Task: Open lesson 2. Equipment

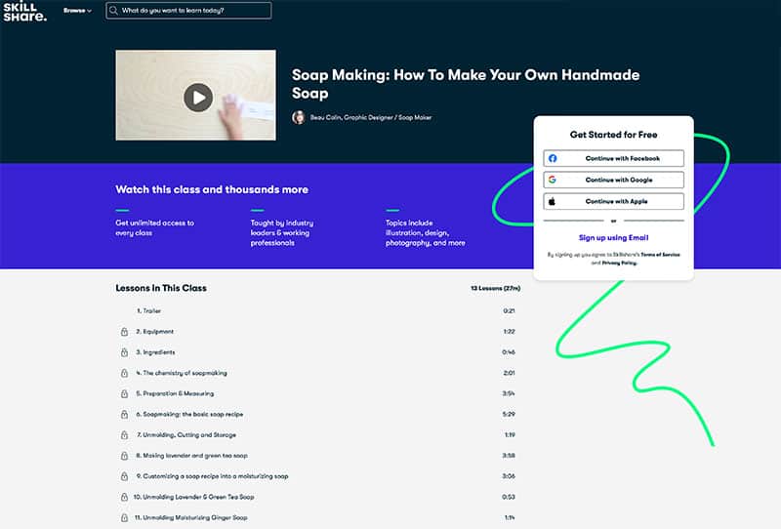Action: coord(154,331)
